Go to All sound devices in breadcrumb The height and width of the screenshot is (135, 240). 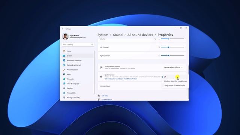coord(140,35)
